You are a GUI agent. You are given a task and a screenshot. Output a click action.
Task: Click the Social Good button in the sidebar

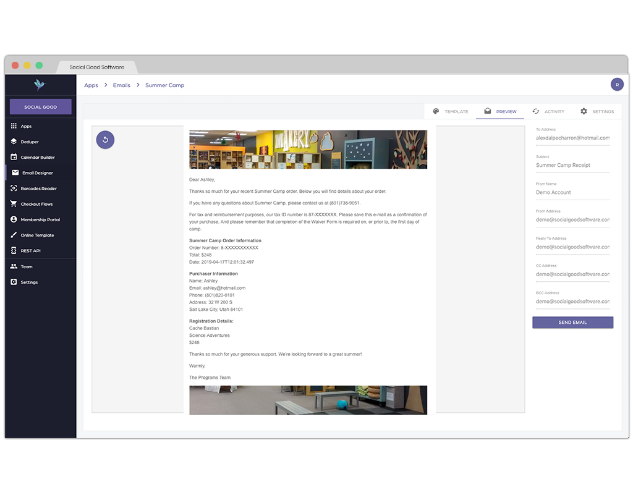[40, 106]
